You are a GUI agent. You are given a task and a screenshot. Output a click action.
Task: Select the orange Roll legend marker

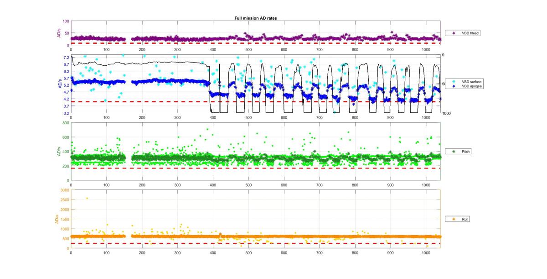[454, 219]
